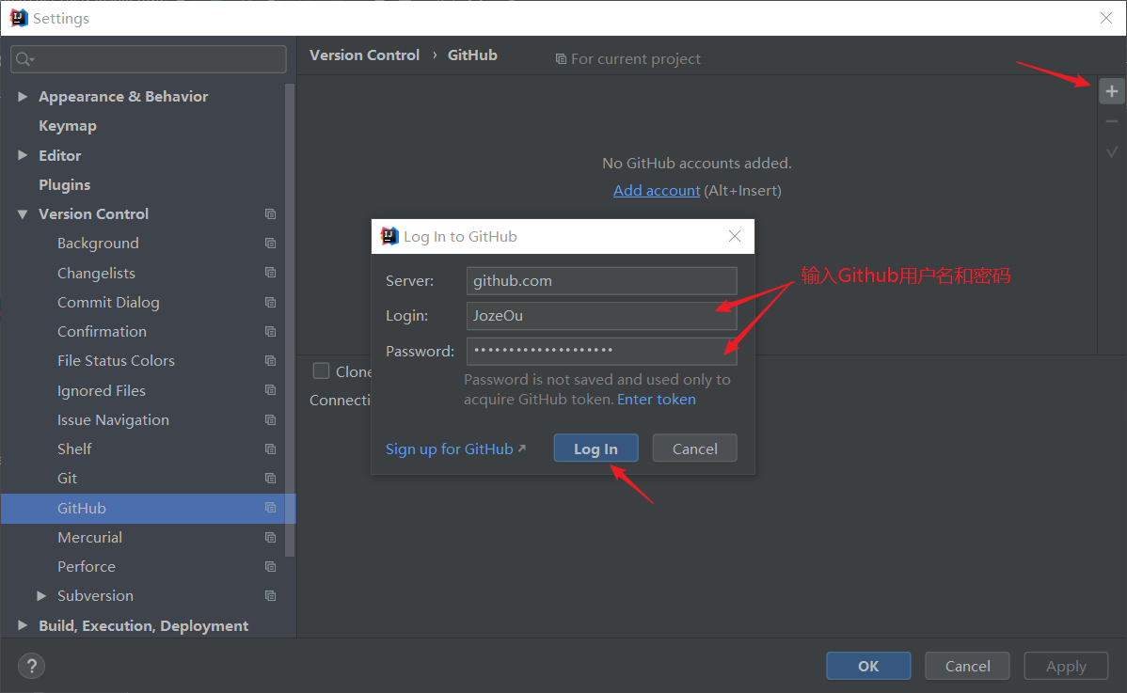Collapse the Version Control section

23,214
